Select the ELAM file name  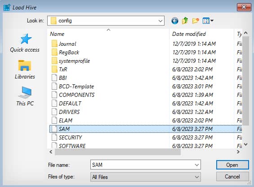point(66,121)
